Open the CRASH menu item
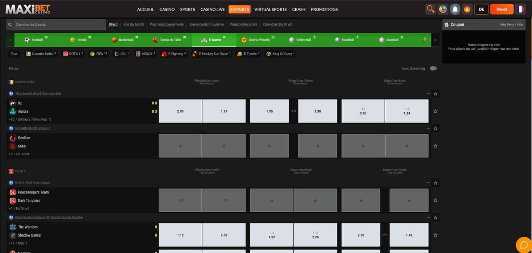The height and width of the screenshot is (253, 532). click(299, 9)
